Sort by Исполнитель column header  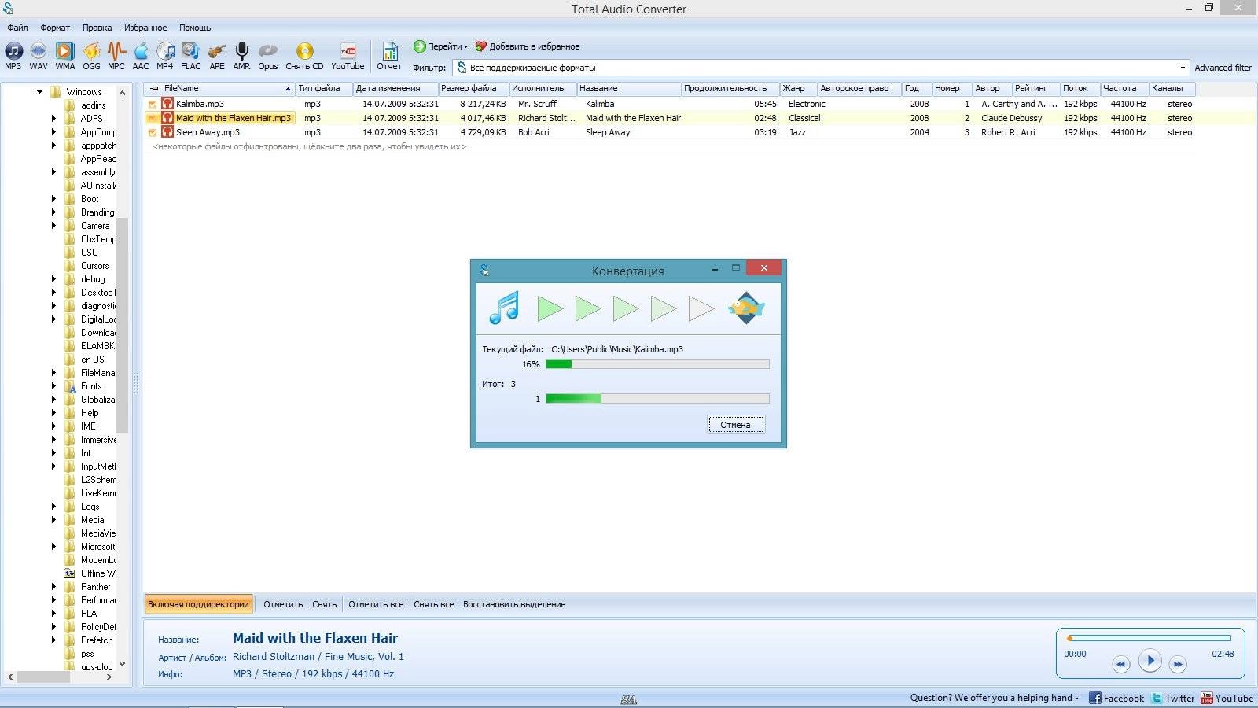543,88
